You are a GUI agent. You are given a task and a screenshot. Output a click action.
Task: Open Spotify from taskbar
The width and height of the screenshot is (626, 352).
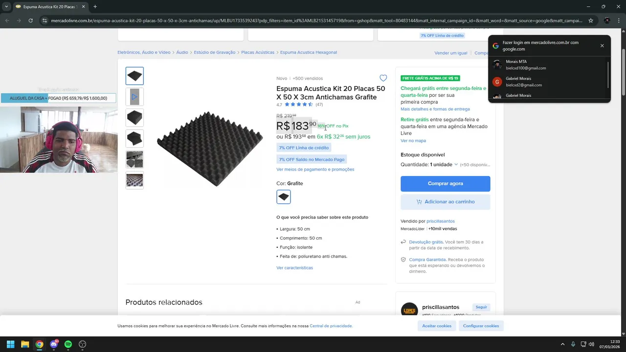[68, 344]
